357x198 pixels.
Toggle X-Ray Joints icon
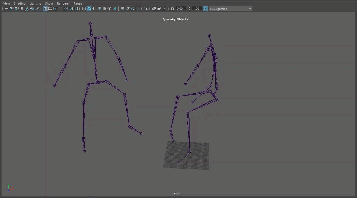164,9
